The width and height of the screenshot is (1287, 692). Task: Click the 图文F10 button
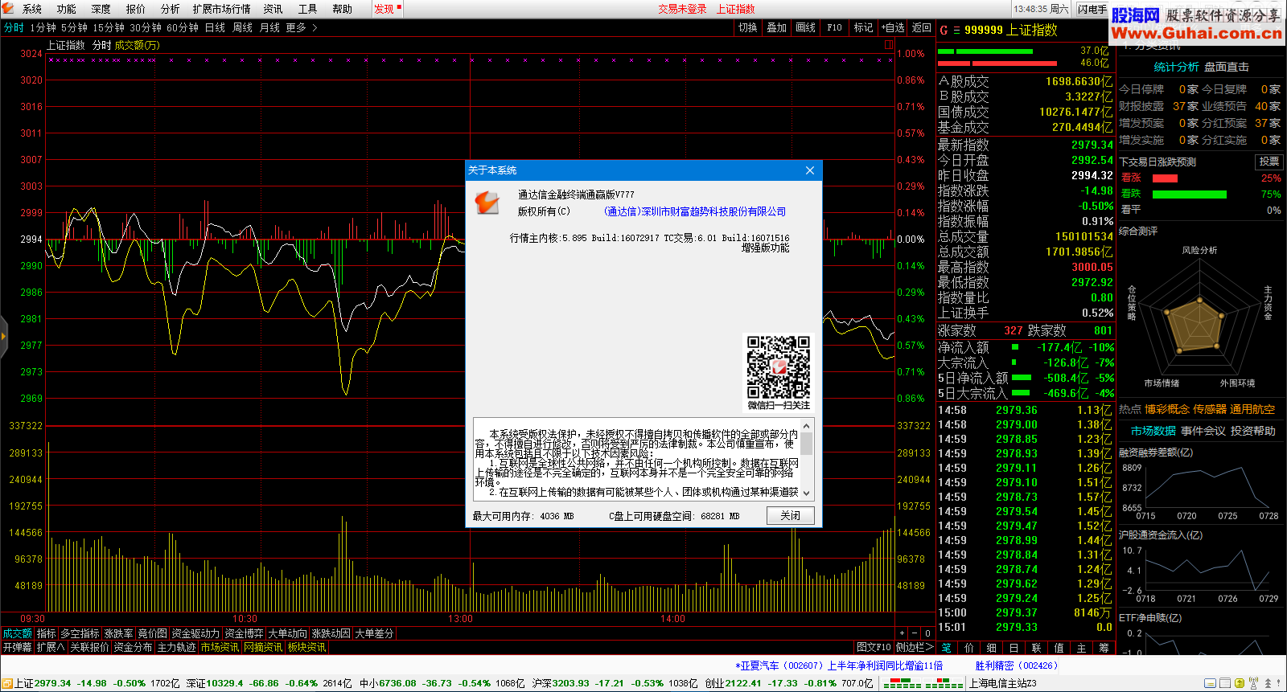(x=874, y=647)
